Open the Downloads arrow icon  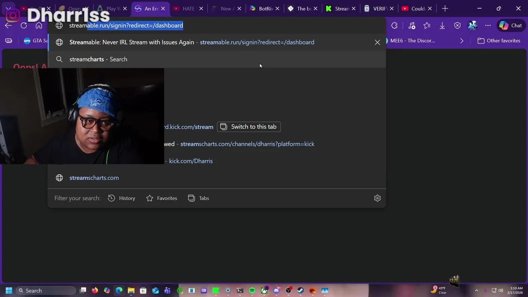(x=442, y=26)
